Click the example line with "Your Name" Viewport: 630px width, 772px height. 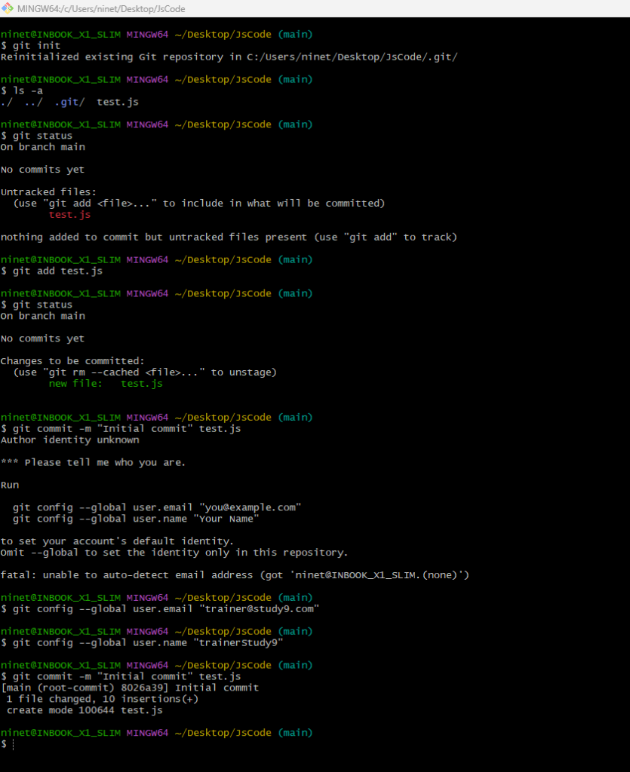click(136, 519)
